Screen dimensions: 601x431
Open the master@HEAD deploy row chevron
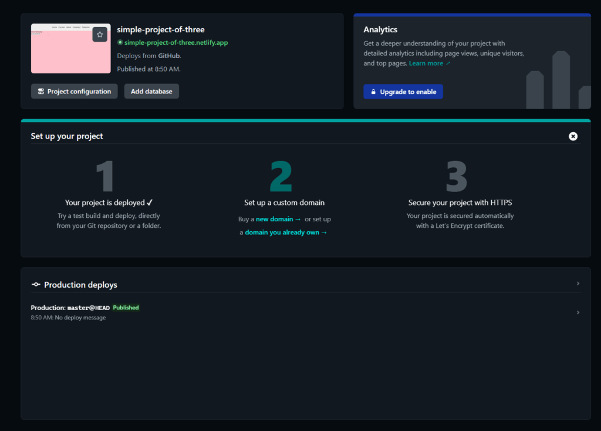click(x=578, y=312)
